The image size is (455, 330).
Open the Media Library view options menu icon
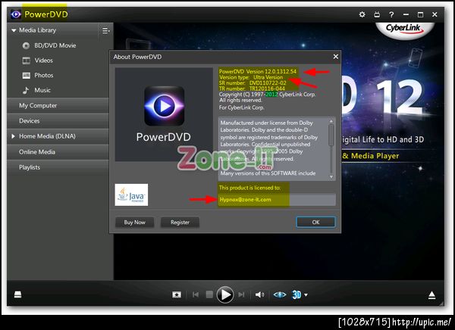click(x=105, y=30)
